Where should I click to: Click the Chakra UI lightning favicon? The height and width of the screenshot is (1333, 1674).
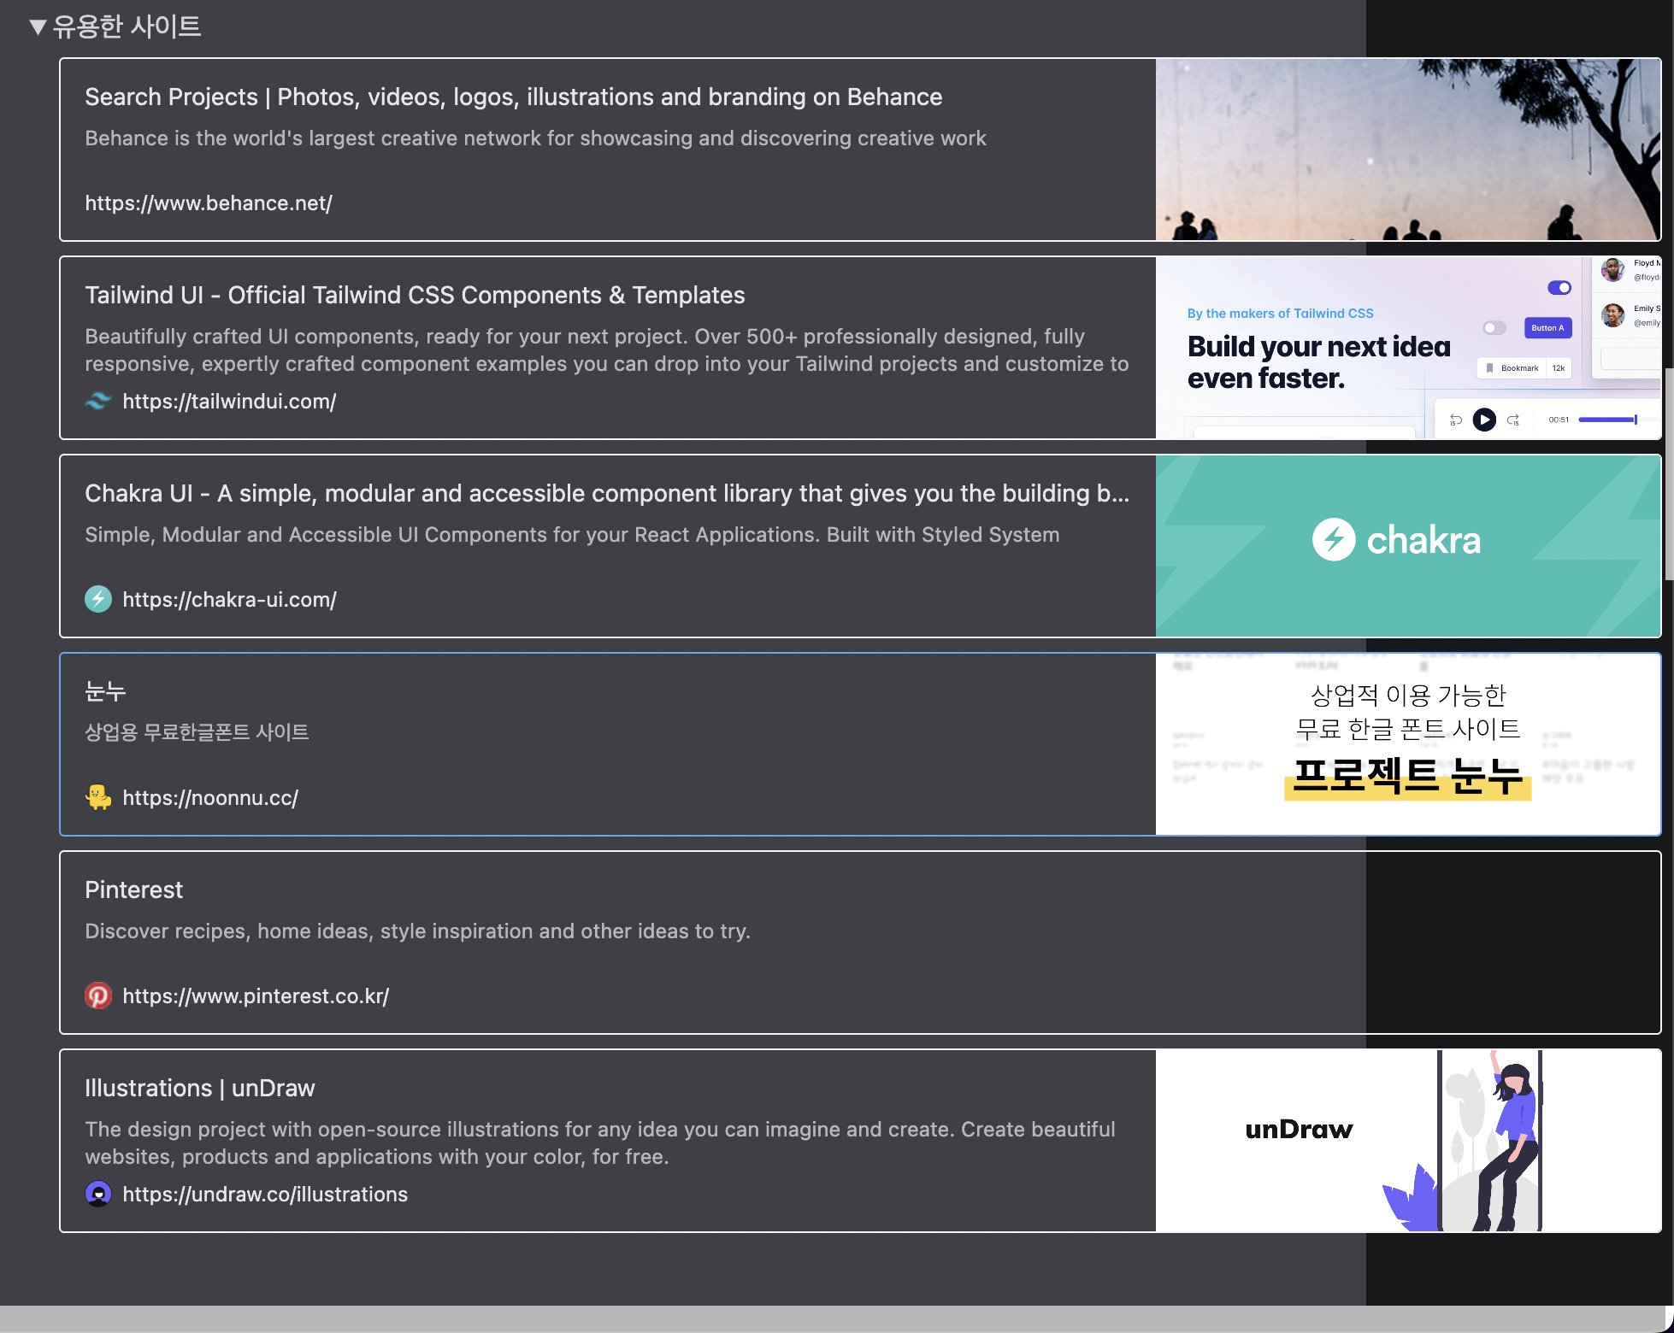pyautogui.click(x=98, y=599)
